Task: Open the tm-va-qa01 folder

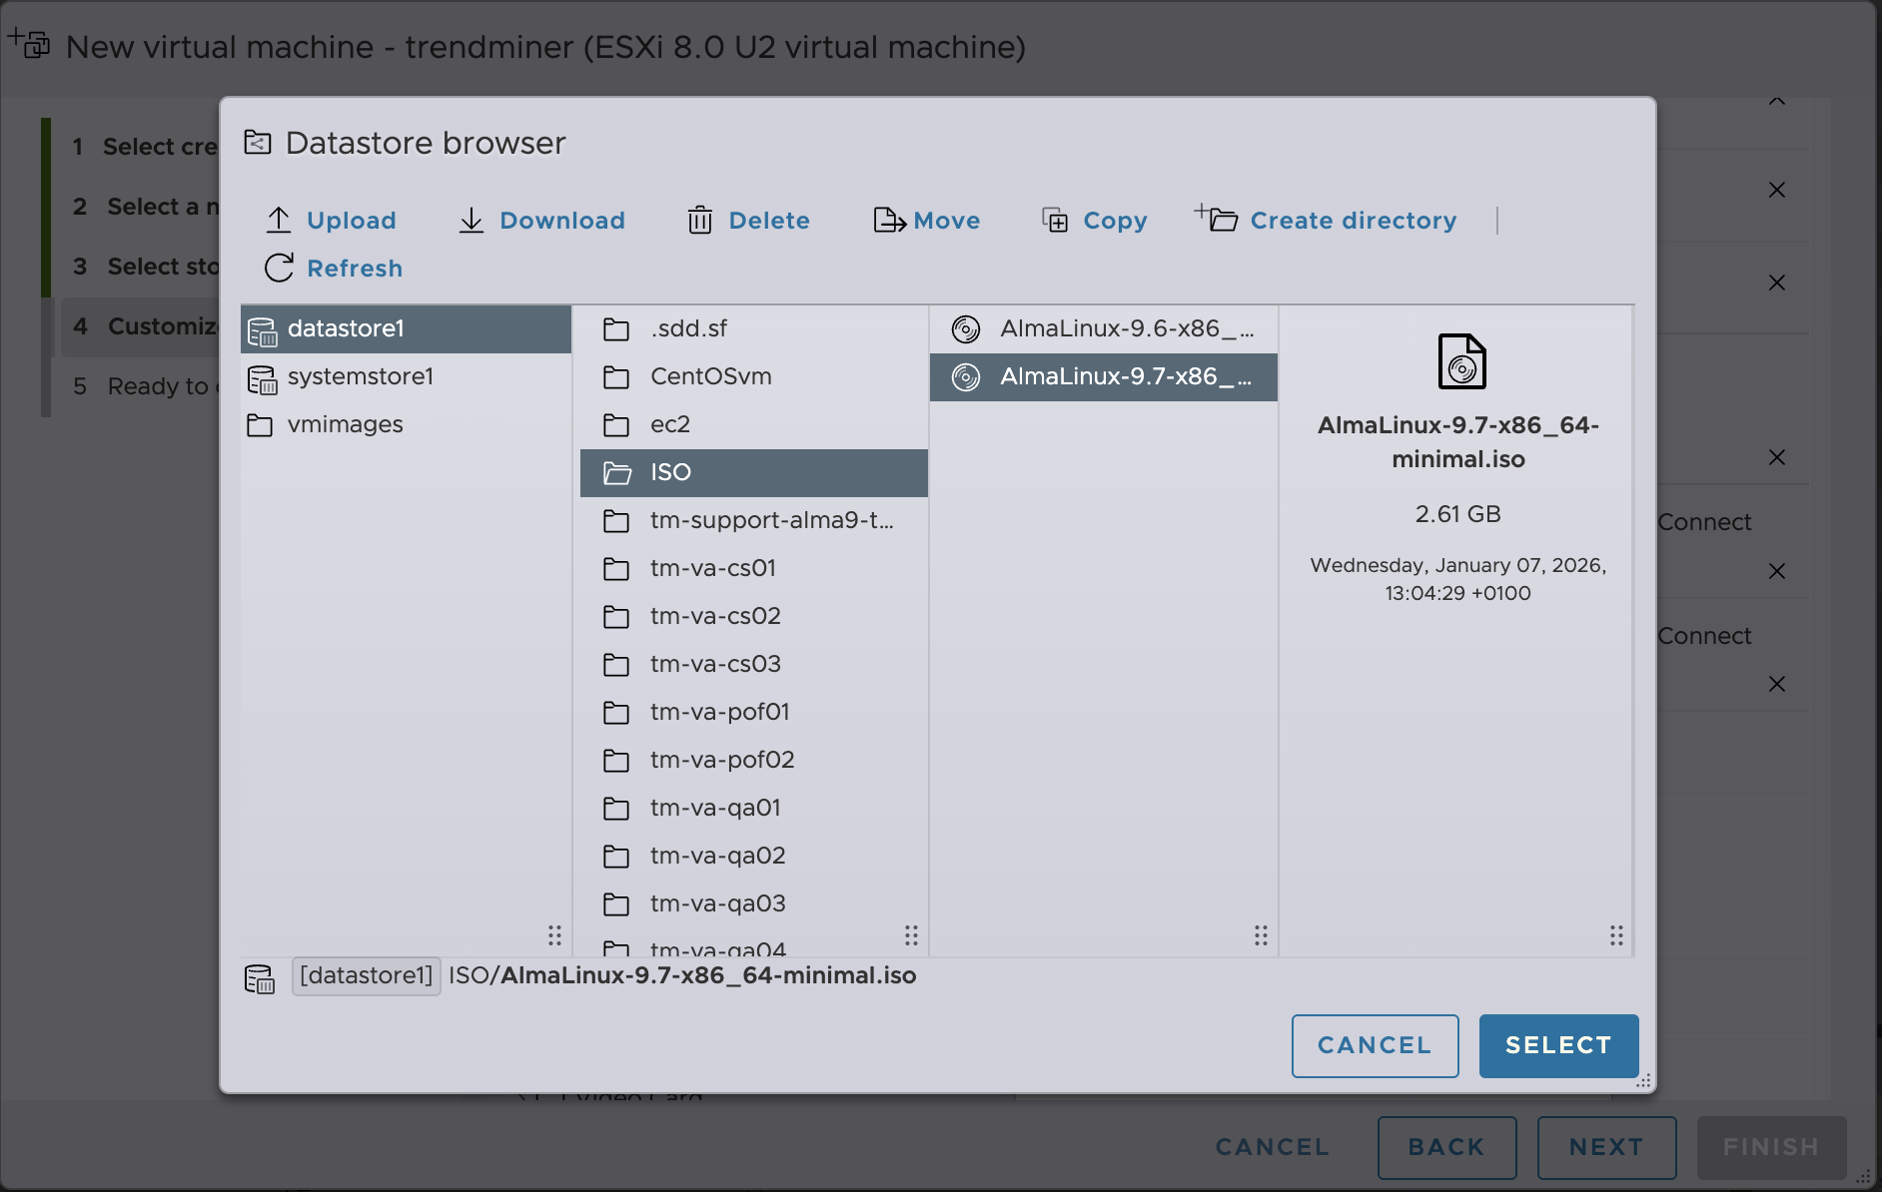Action: pos(714,808)
